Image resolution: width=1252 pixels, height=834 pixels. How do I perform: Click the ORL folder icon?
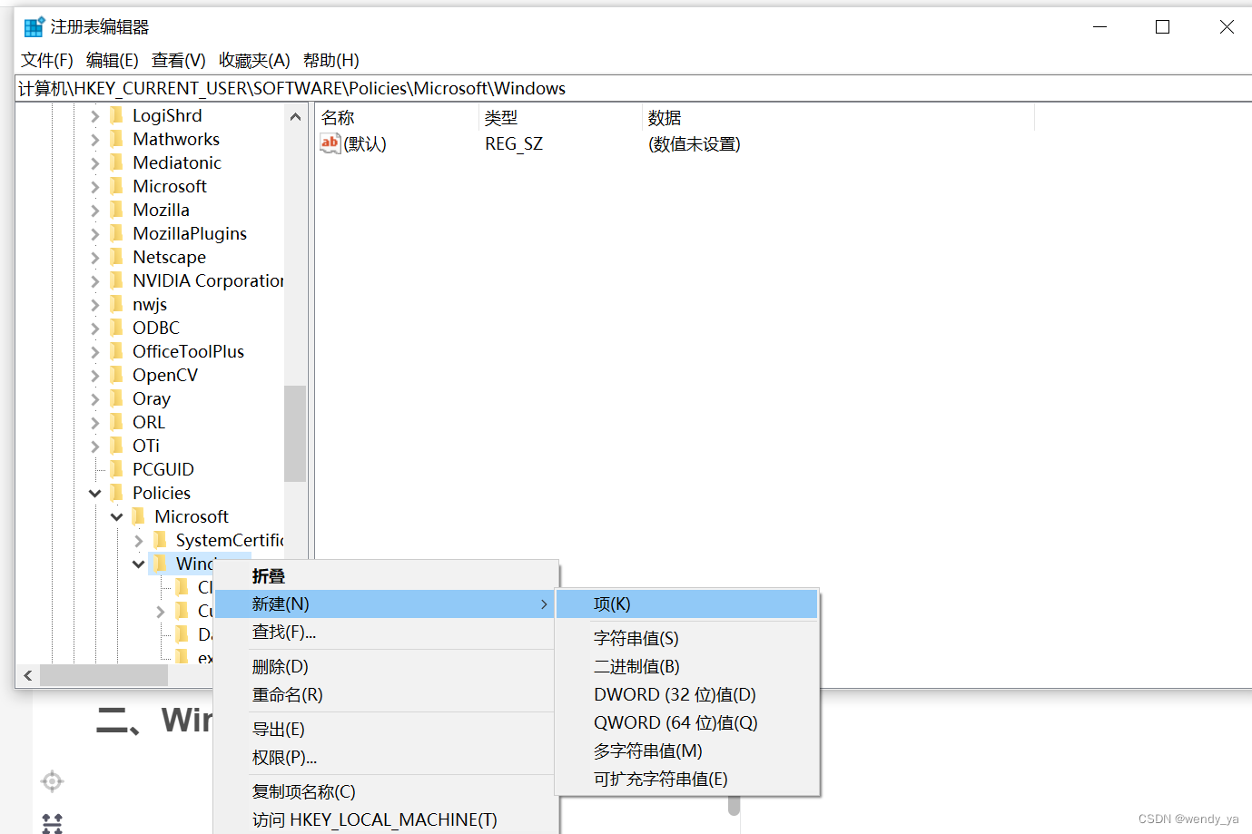116,422
